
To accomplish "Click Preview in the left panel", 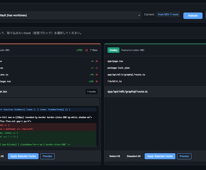I will pyautogui.click(x=47, y=156).
